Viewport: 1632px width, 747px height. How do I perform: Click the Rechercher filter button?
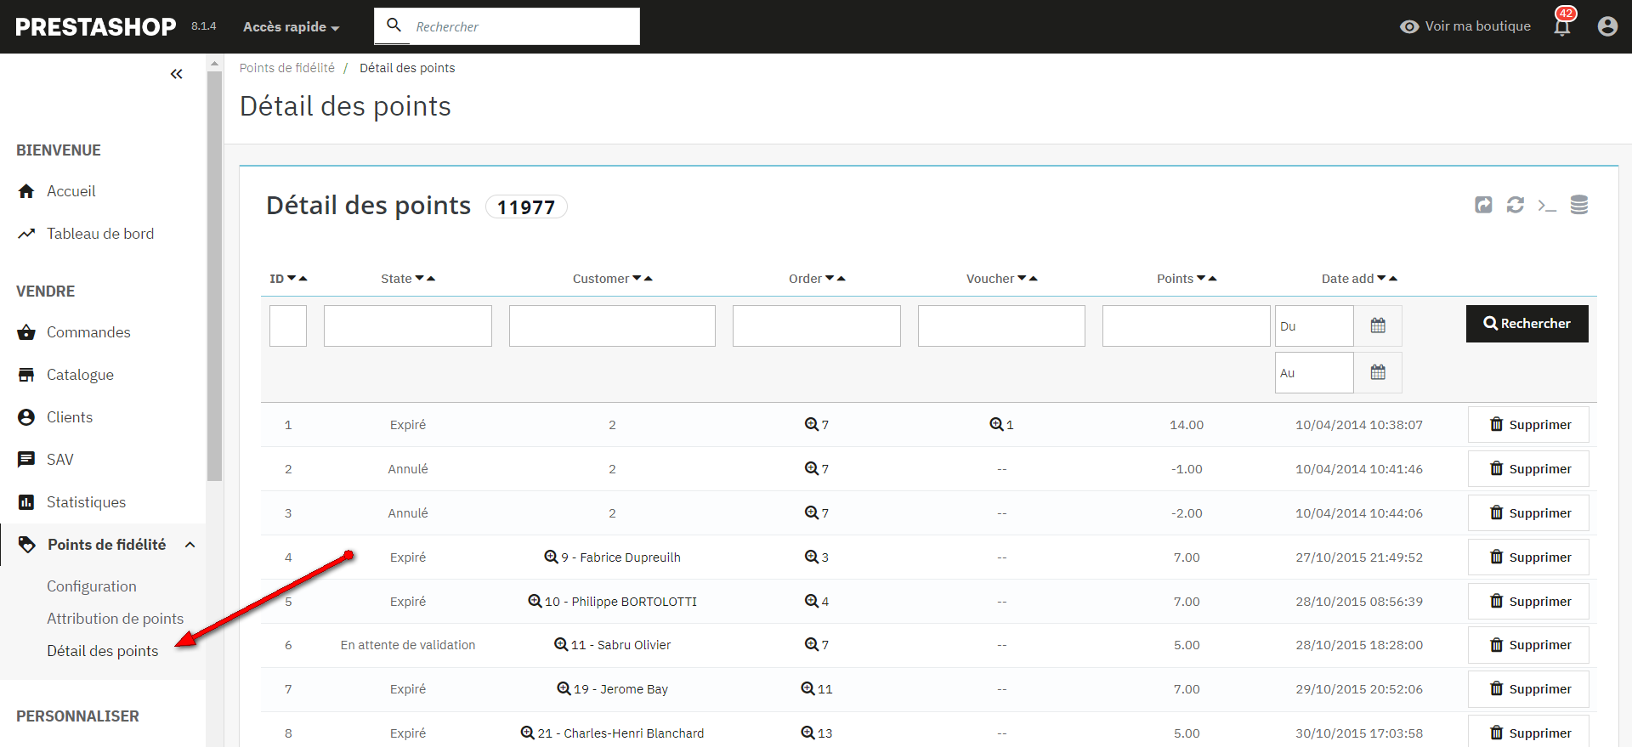(x=1527, y=324)
